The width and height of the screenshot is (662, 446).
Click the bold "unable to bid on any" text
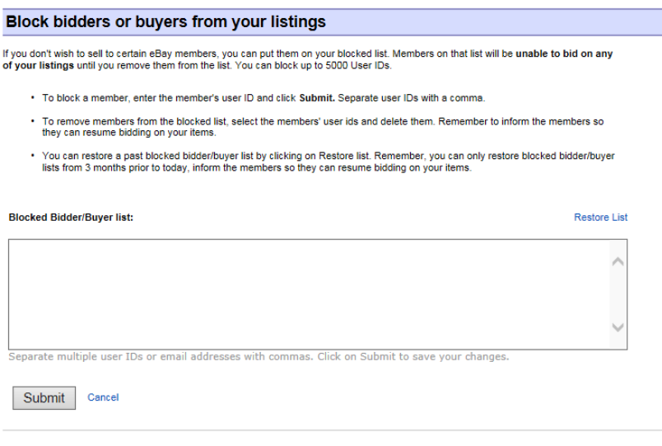click(563, 54)
